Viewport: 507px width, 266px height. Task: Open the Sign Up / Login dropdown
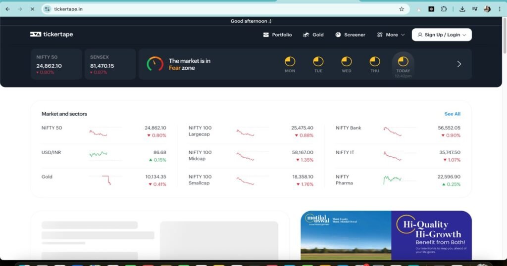click(x=442, y=35)
